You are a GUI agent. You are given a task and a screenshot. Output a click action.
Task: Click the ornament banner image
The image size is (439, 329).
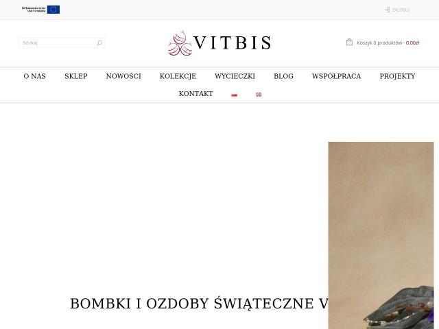click(x=381, y=235)
